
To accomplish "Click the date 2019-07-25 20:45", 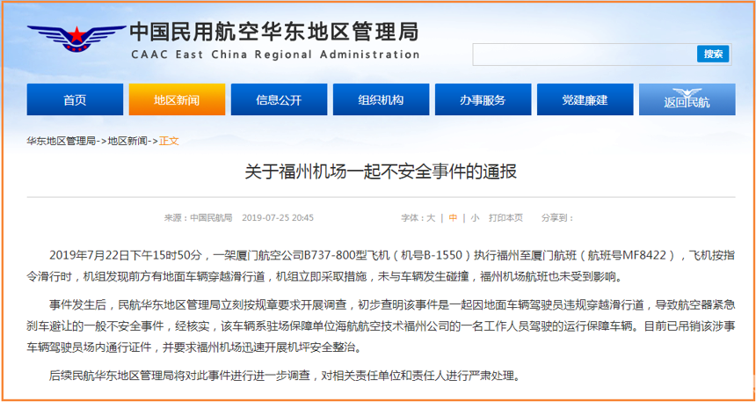I will pos(278,217).
